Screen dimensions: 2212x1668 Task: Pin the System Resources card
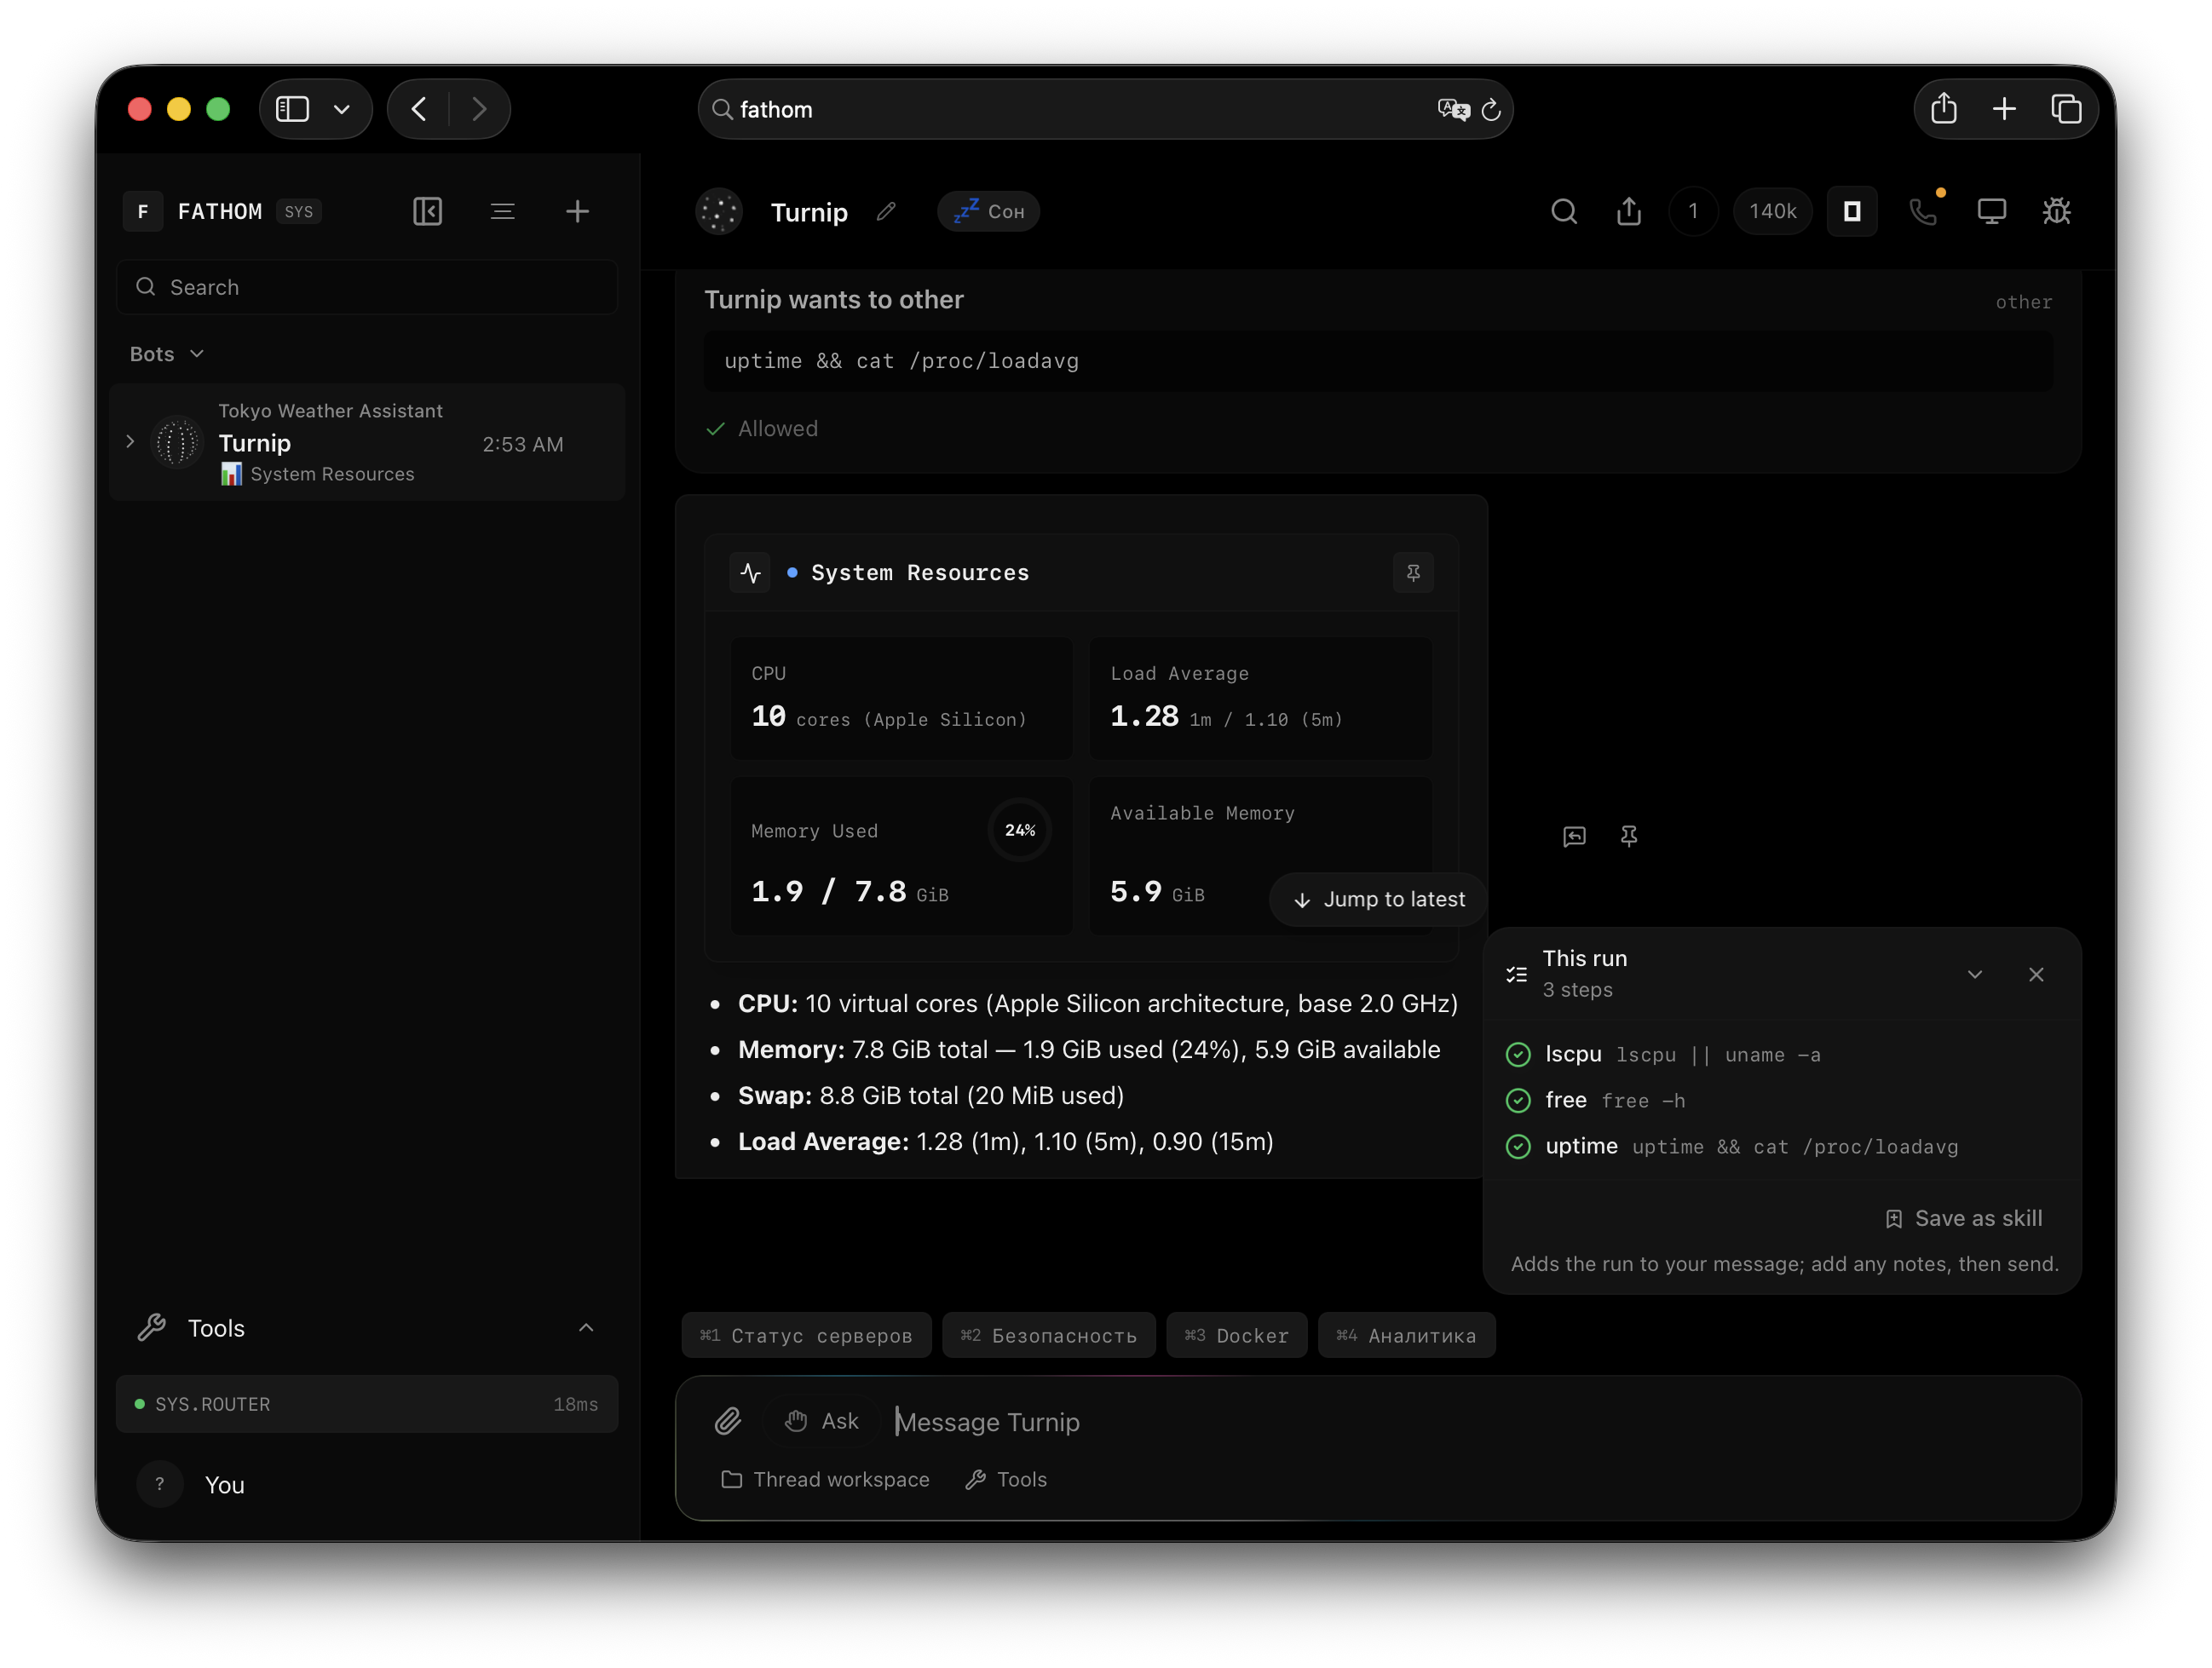click(x=1413, y=572)
